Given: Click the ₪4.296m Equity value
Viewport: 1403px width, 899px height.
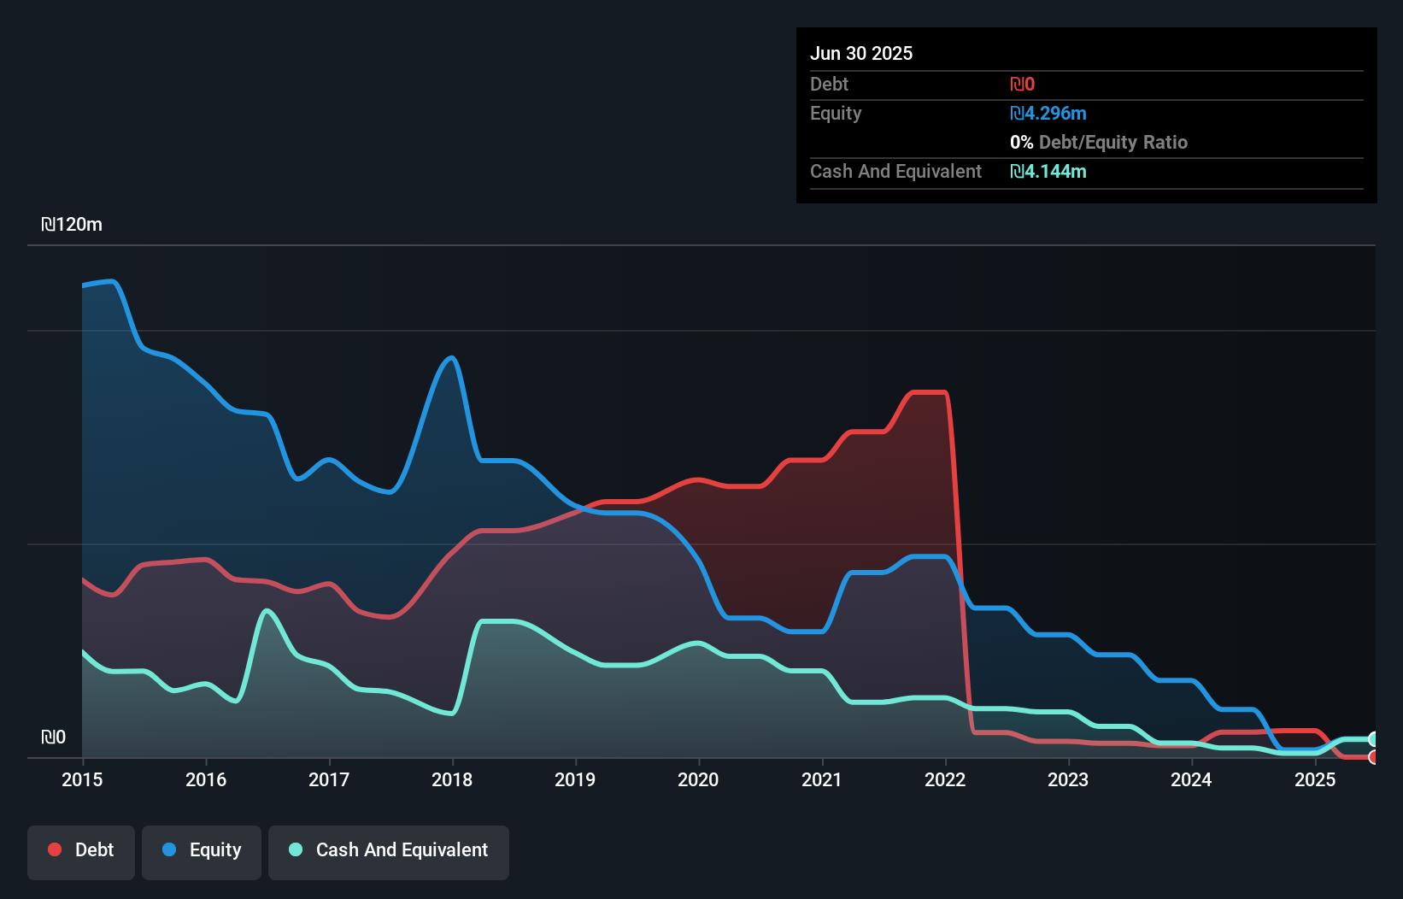Looking at the screenshot, I should pyautogui.click(x=1048, y=113).
